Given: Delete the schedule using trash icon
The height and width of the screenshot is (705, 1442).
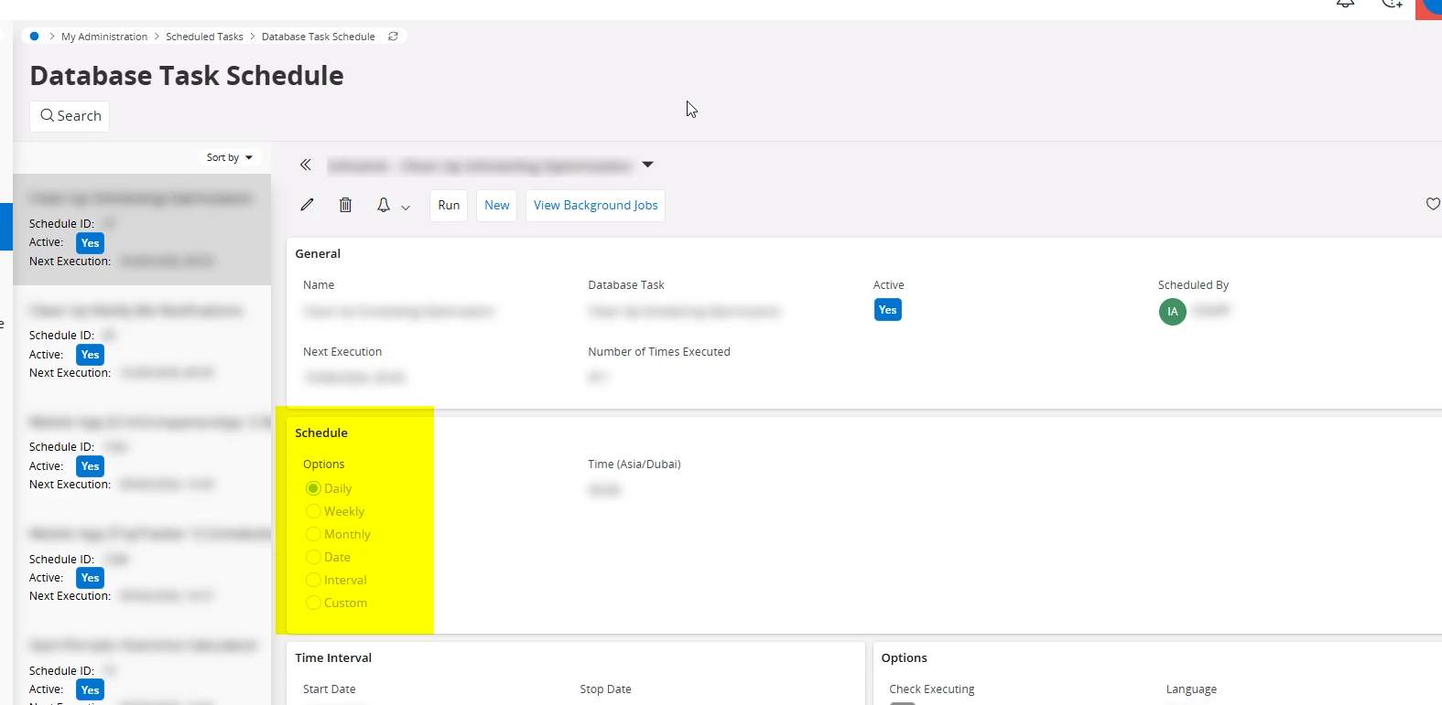Looking at the screenshot, I should pyautogui.click(x=345, y=205).
